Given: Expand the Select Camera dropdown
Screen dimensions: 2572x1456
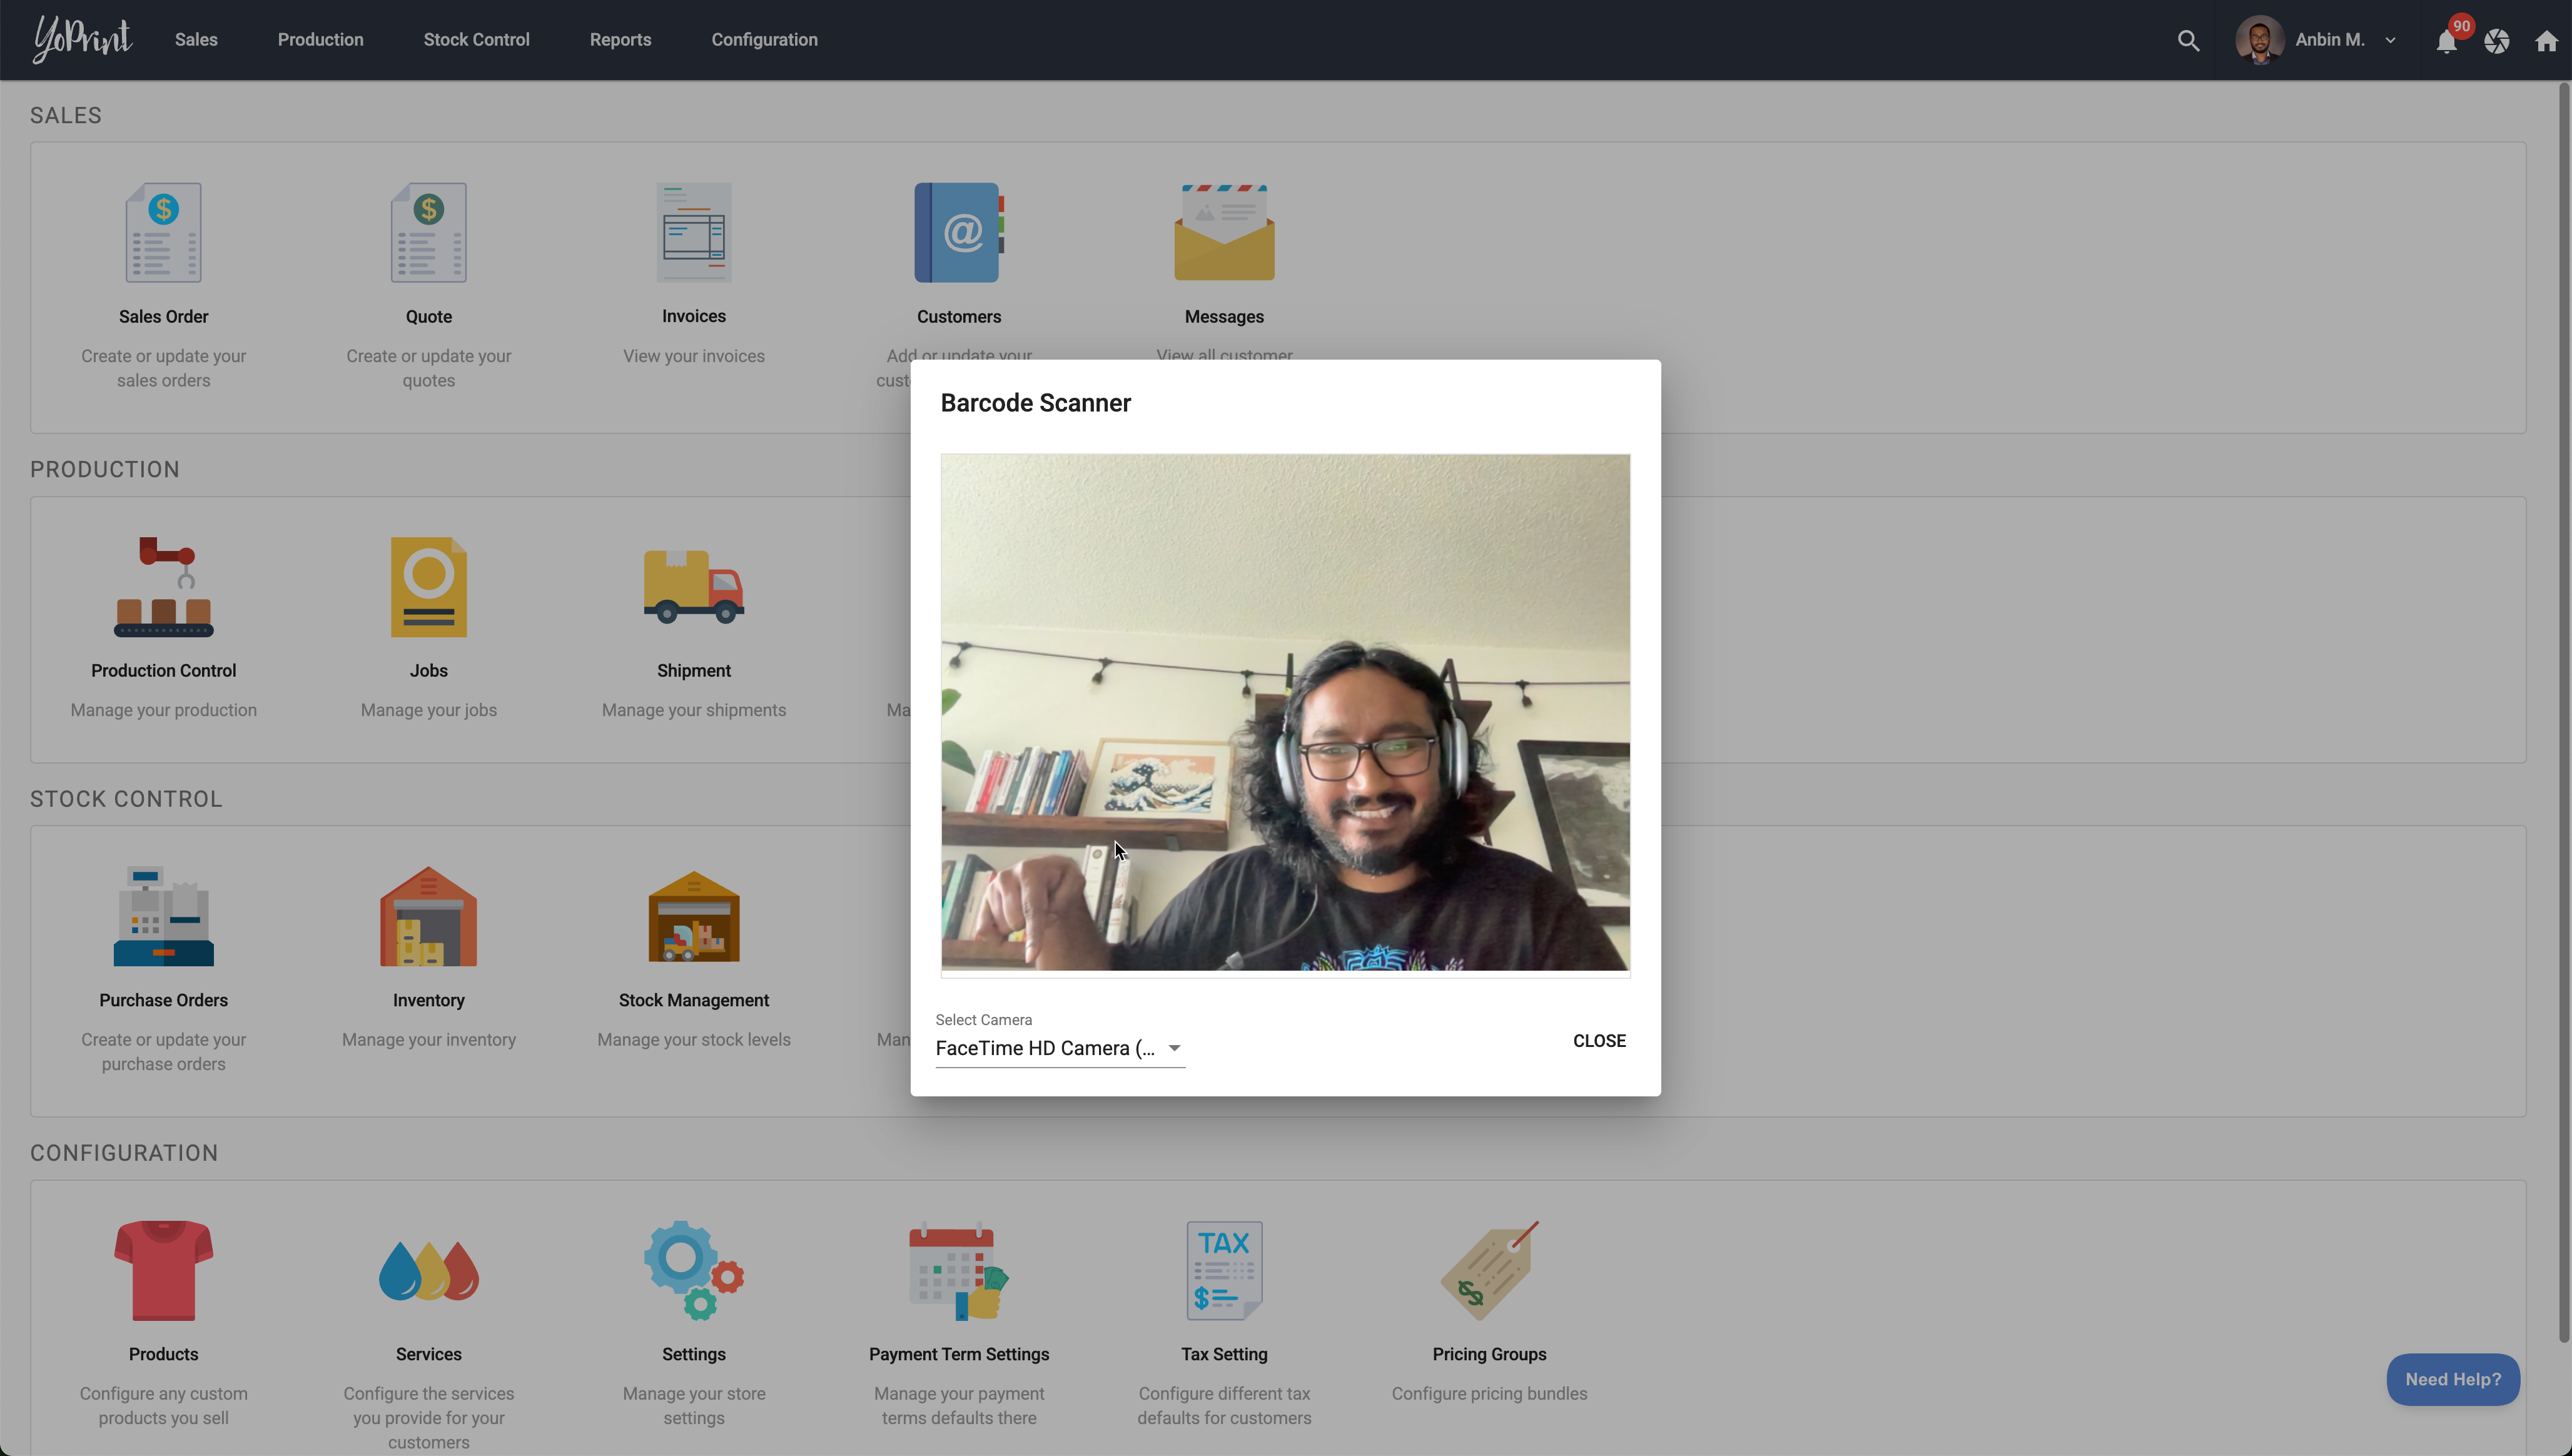Looking at the screenshot, I should 1059,1048.
